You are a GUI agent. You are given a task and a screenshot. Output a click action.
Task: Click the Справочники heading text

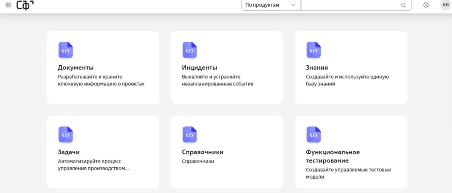tap(202, 152)
